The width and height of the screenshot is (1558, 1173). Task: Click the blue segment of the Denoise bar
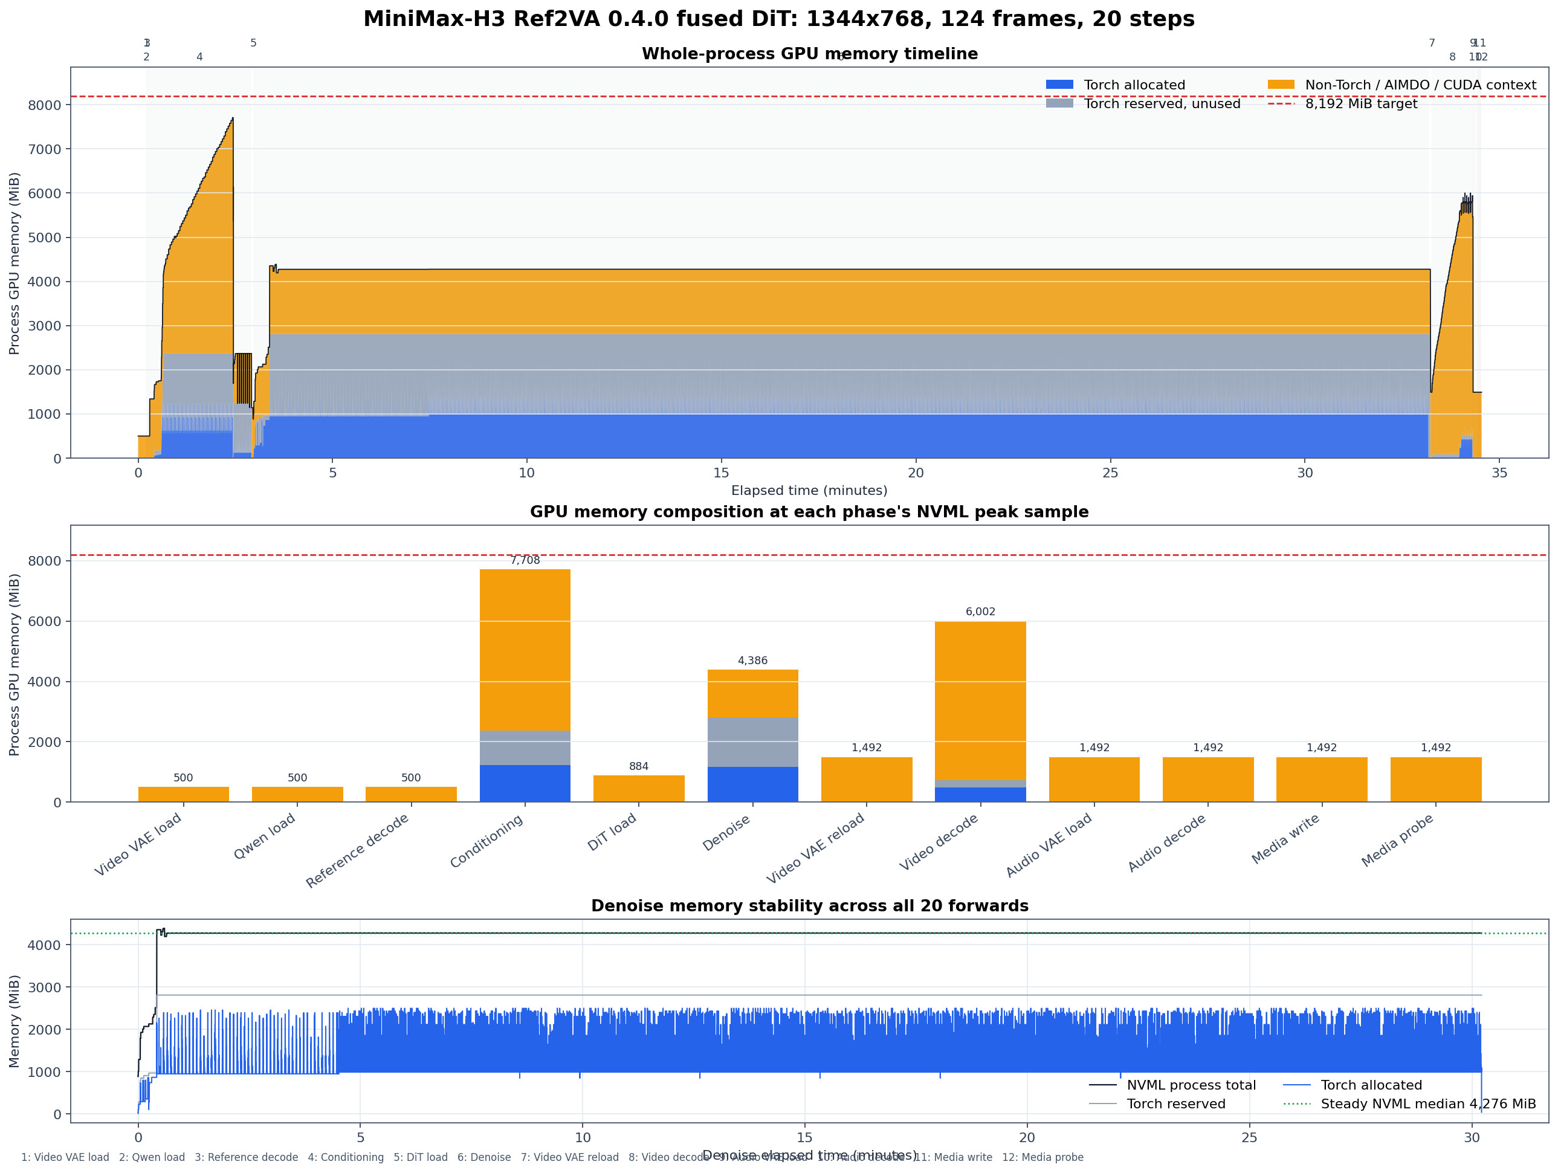tap(752, 784)
